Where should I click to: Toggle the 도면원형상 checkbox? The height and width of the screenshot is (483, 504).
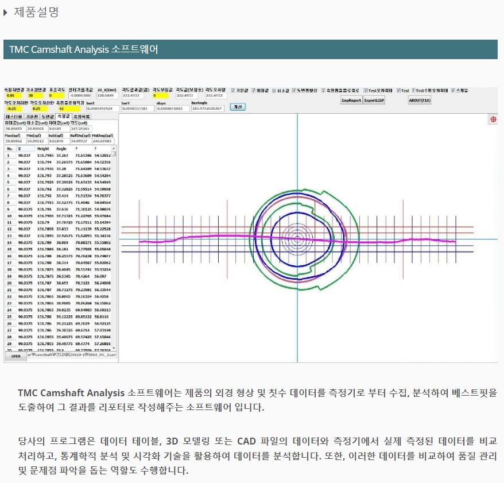click(294, 90)
